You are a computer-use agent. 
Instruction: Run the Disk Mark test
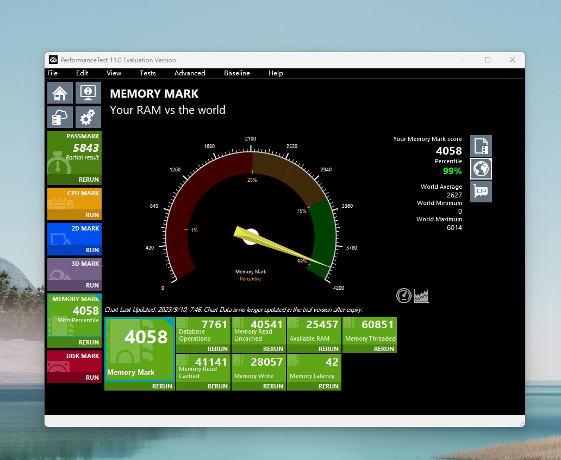(74, 378)
